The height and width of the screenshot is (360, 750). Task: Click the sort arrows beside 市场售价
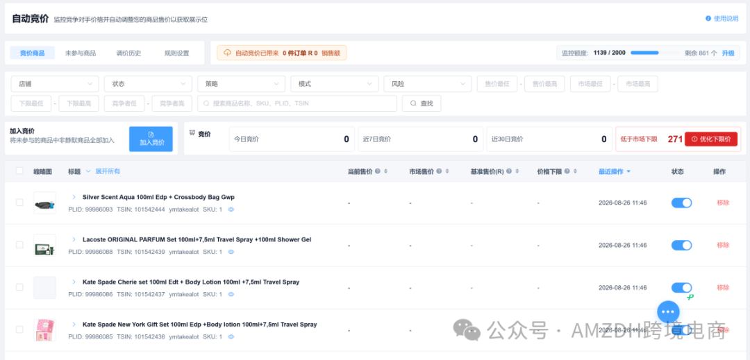tap(447, 171)
